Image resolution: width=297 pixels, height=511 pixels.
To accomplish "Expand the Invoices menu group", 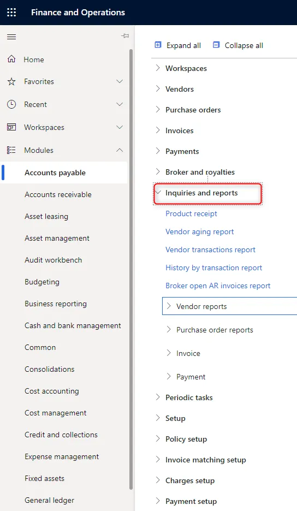I will [x=158, y=130].
